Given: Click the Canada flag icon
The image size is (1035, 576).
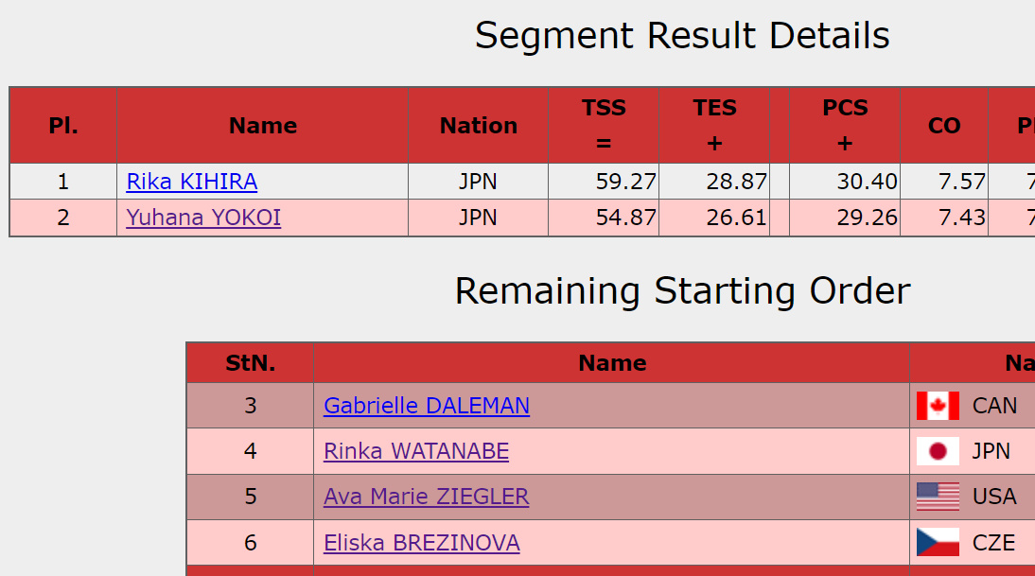Looking at the screenshot, I should tap(938, 406).
